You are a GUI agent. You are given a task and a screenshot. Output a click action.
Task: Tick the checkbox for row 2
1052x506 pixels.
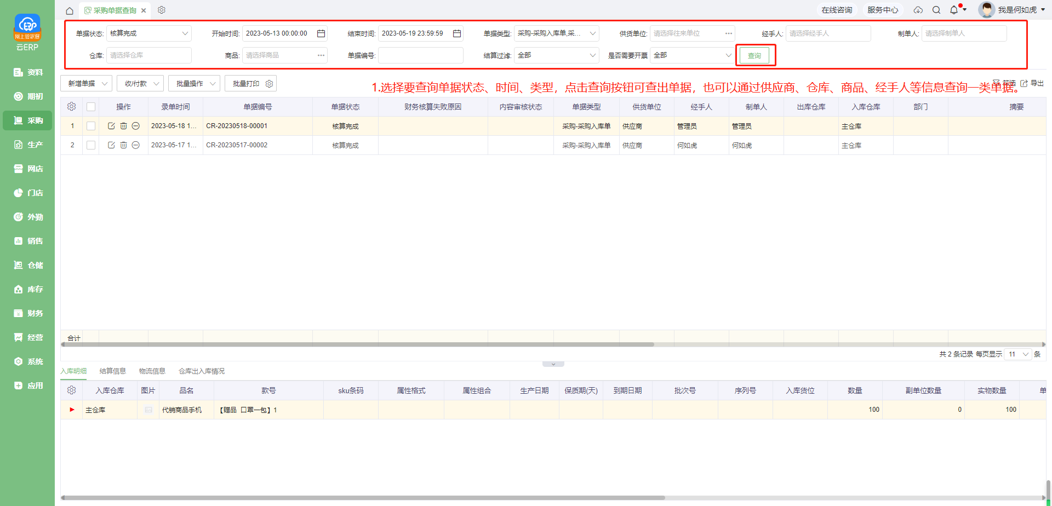coord(91,145)
